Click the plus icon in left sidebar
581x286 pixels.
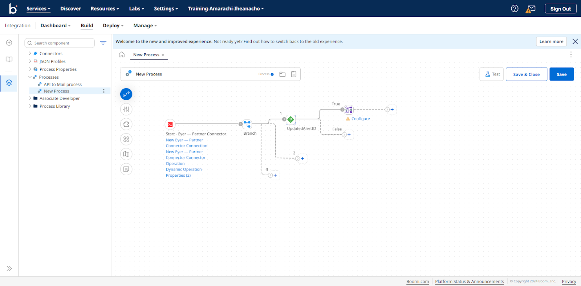click(x=9, y=43)
